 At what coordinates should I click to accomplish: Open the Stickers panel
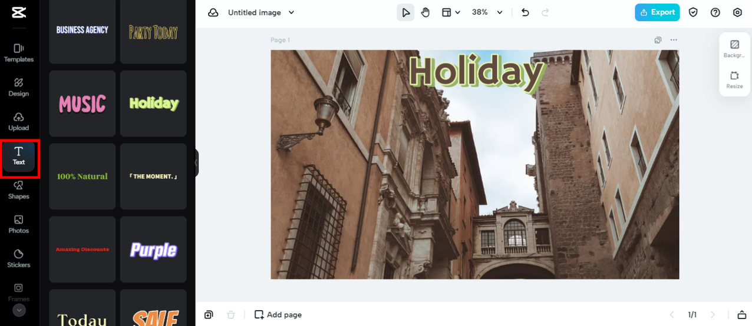19,258
